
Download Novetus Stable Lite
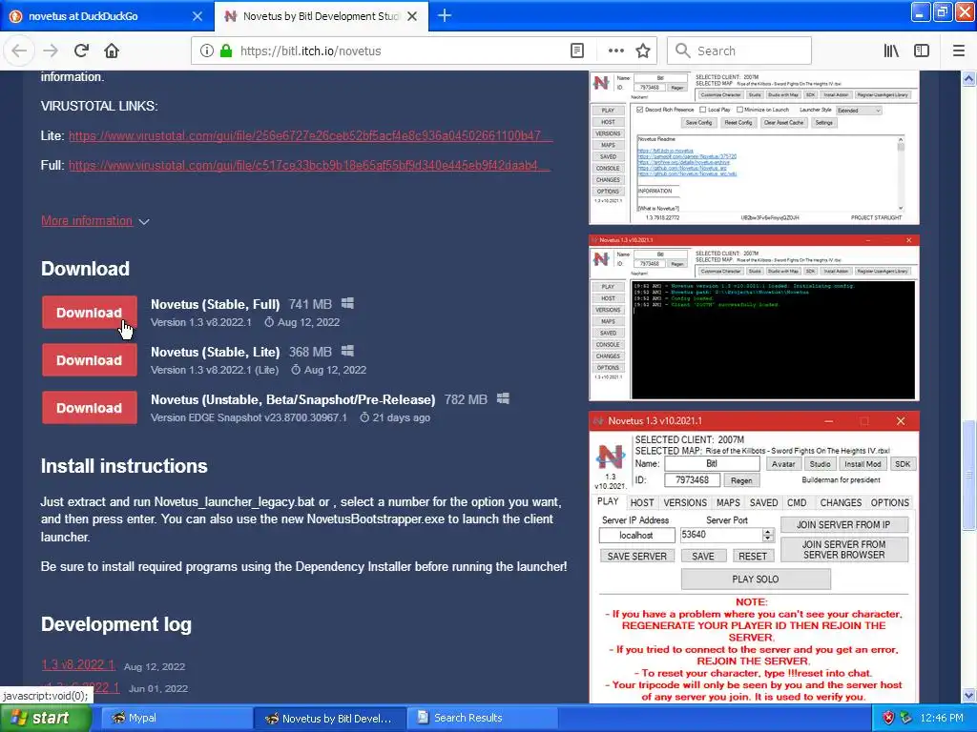tap(89, 360)
